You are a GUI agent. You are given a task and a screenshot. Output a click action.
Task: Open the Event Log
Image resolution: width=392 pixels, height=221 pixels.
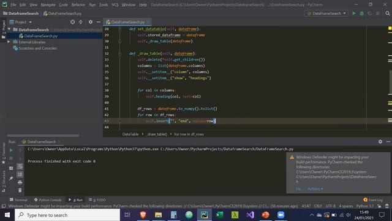373,200
